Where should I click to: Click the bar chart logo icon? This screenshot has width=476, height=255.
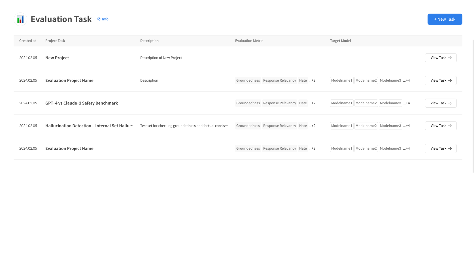click(20, 19)
